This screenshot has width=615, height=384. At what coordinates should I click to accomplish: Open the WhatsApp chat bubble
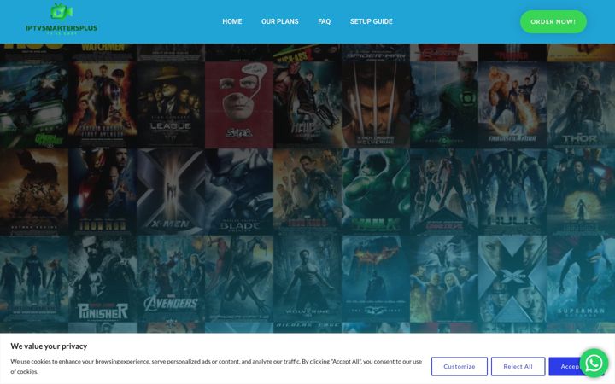click(594, 364)
